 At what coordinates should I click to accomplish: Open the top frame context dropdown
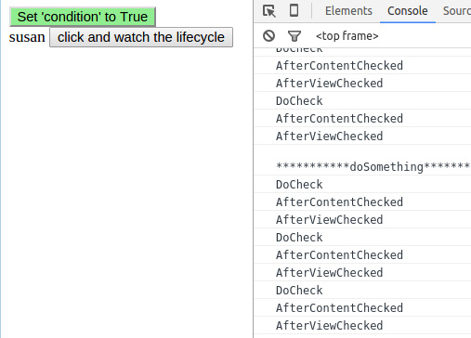click(x=347, y=36)
